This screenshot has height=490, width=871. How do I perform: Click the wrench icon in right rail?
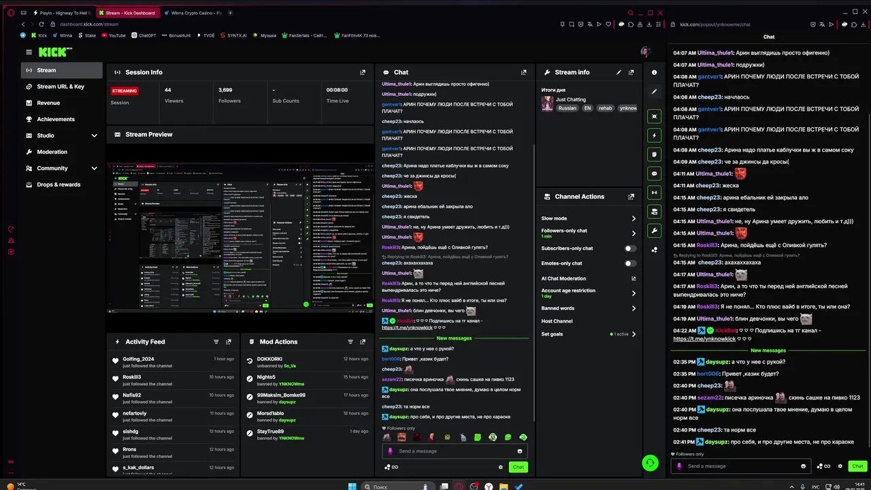pos(655,231)
